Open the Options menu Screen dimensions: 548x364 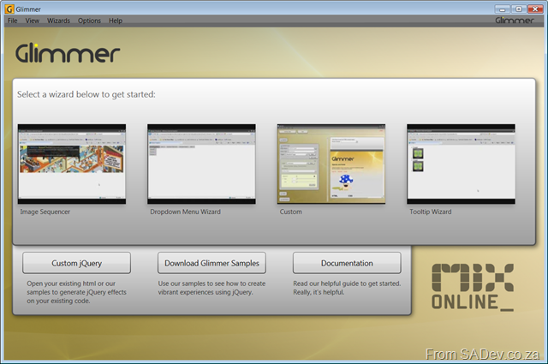pos(89,21)
